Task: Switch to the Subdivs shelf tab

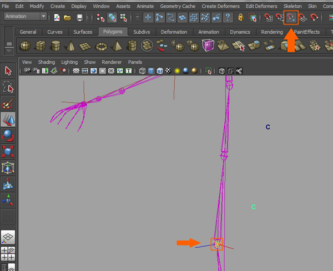Action: (142, 32)
